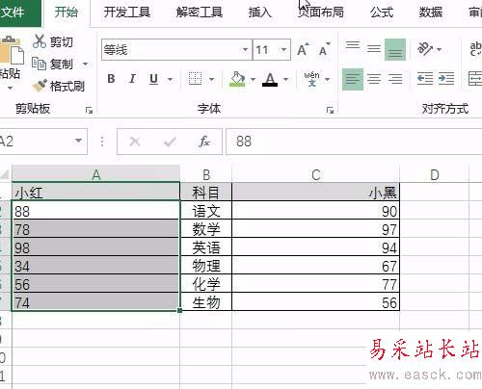Click the Paste clipboard icon

12,50
